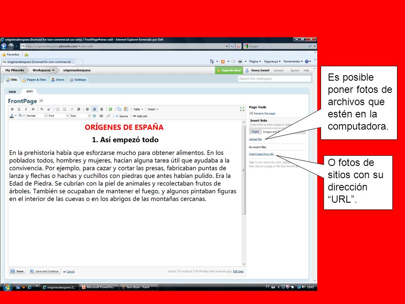The height and width of the screenshot is (304, 405).
Task: Align text to the left
Action: pyautogui.click(x=88, y=109)
